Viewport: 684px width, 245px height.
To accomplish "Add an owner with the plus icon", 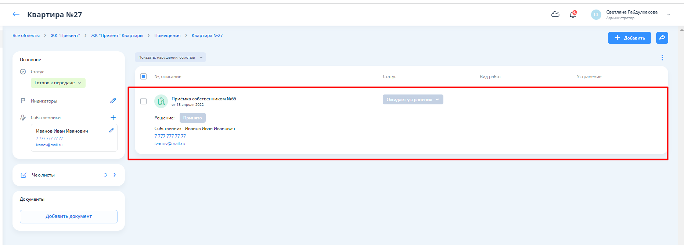I will [113, 118].
